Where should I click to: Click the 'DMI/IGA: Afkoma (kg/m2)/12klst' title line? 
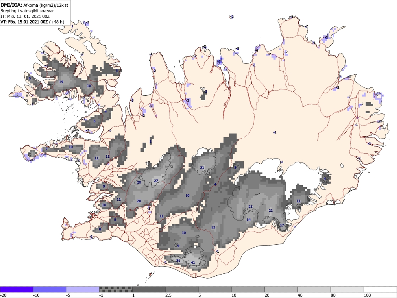click(x=34, y=5)
